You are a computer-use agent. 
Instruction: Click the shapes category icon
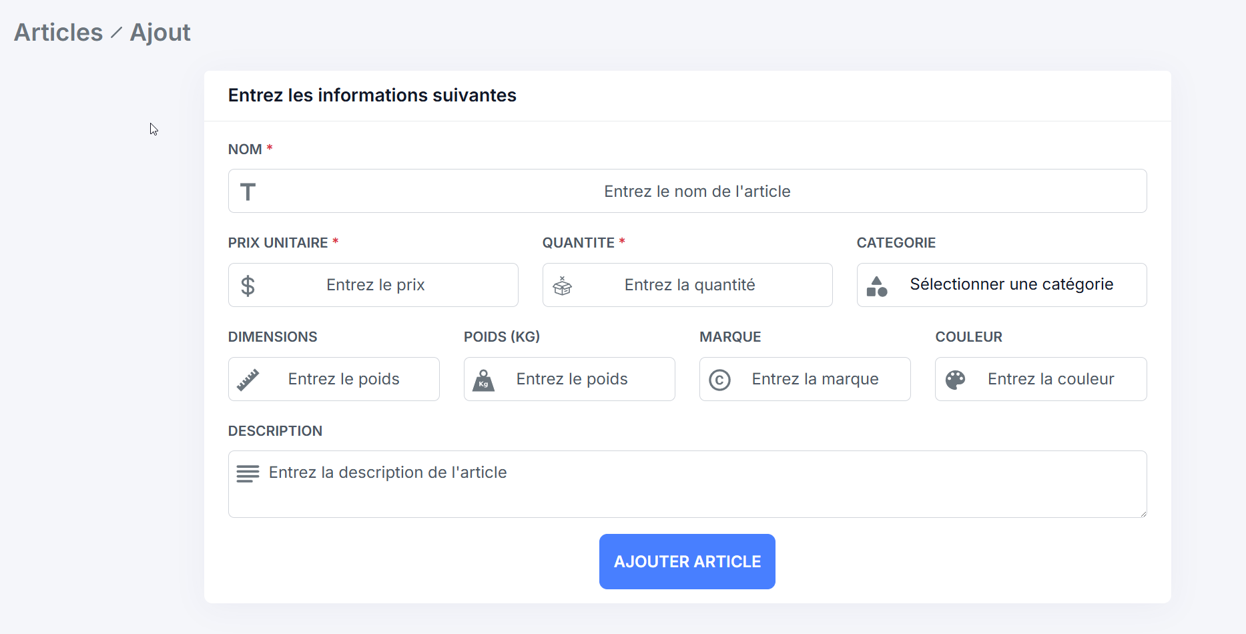pyautogui.click(x=876, y=286)
